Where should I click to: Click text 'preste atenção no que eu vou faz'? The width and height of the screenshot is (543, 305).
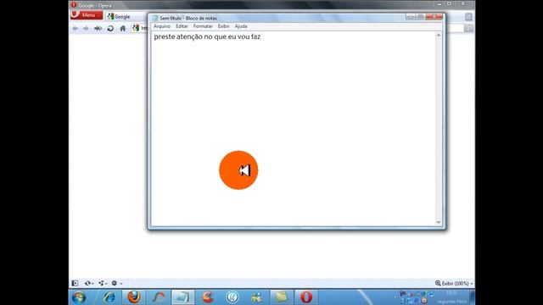click(207, 36)
